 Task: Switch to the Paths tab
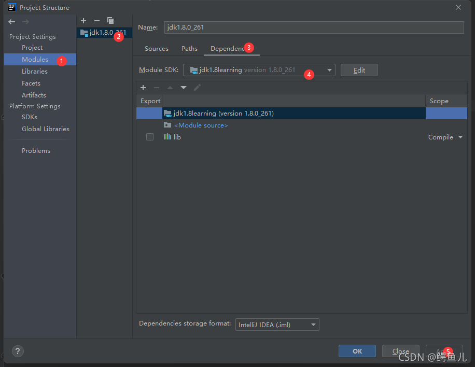(189, 48)
